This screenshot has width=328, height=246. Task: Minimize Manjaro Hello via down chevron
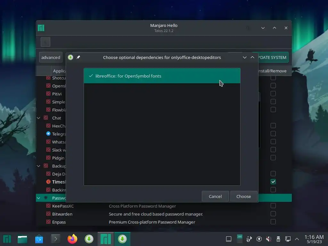263,28
